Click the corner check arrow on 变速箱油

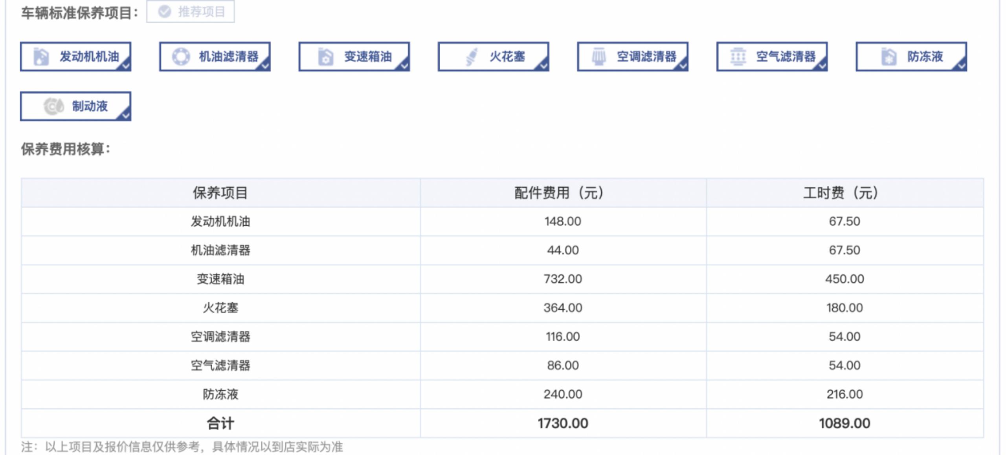(x=404, y=68)
